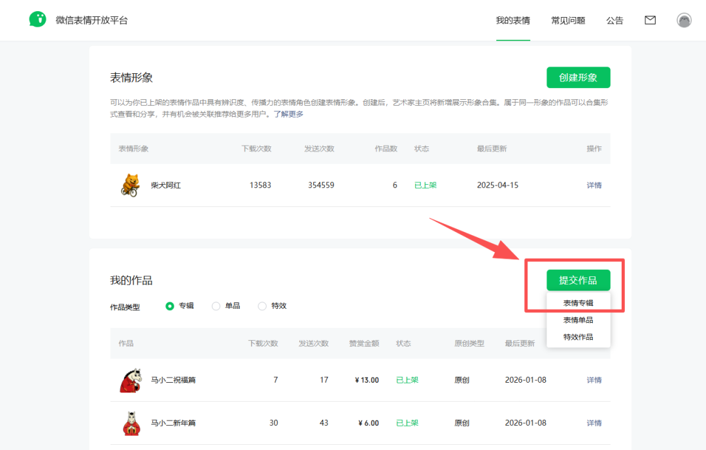Open 详情 for 柴犬阿红
This screenshot has width=706, height=450.
[594, 185]
